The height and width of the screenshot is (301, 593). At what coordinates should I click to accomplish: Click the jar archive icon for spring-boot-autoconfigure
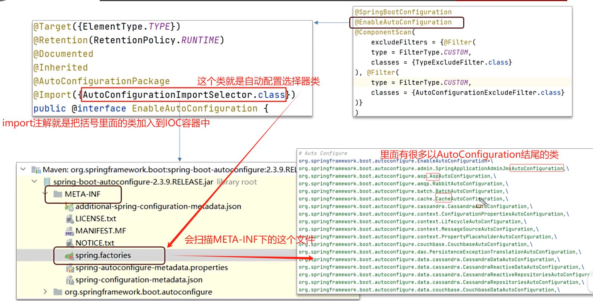(47, 182)
